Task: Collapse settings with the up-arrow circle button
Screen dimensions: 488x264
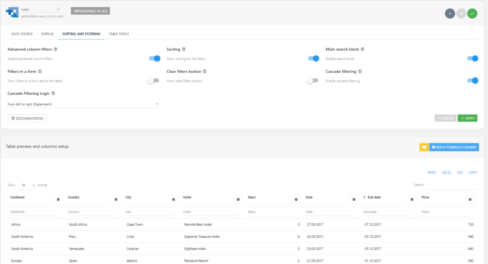Action: (450, 13)
